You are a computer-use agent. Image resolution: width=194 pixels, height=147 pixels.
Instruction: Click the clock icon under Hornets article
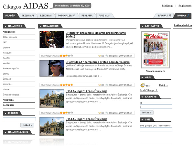[x=107, y=56]
